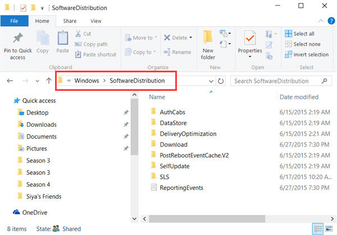The height and width of the screenshot is (235, 337).
Task: Click Select all in ribbon
Action: (x=299, y=34)
